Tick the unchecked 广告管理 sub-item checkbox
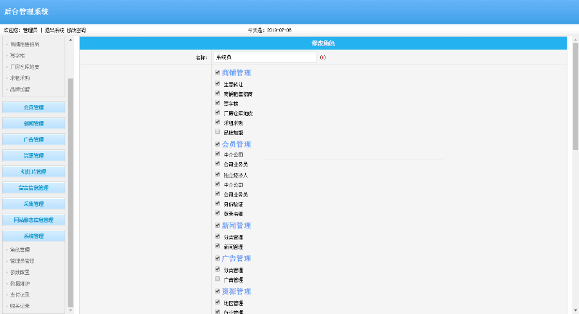 (x=217, y=279)
